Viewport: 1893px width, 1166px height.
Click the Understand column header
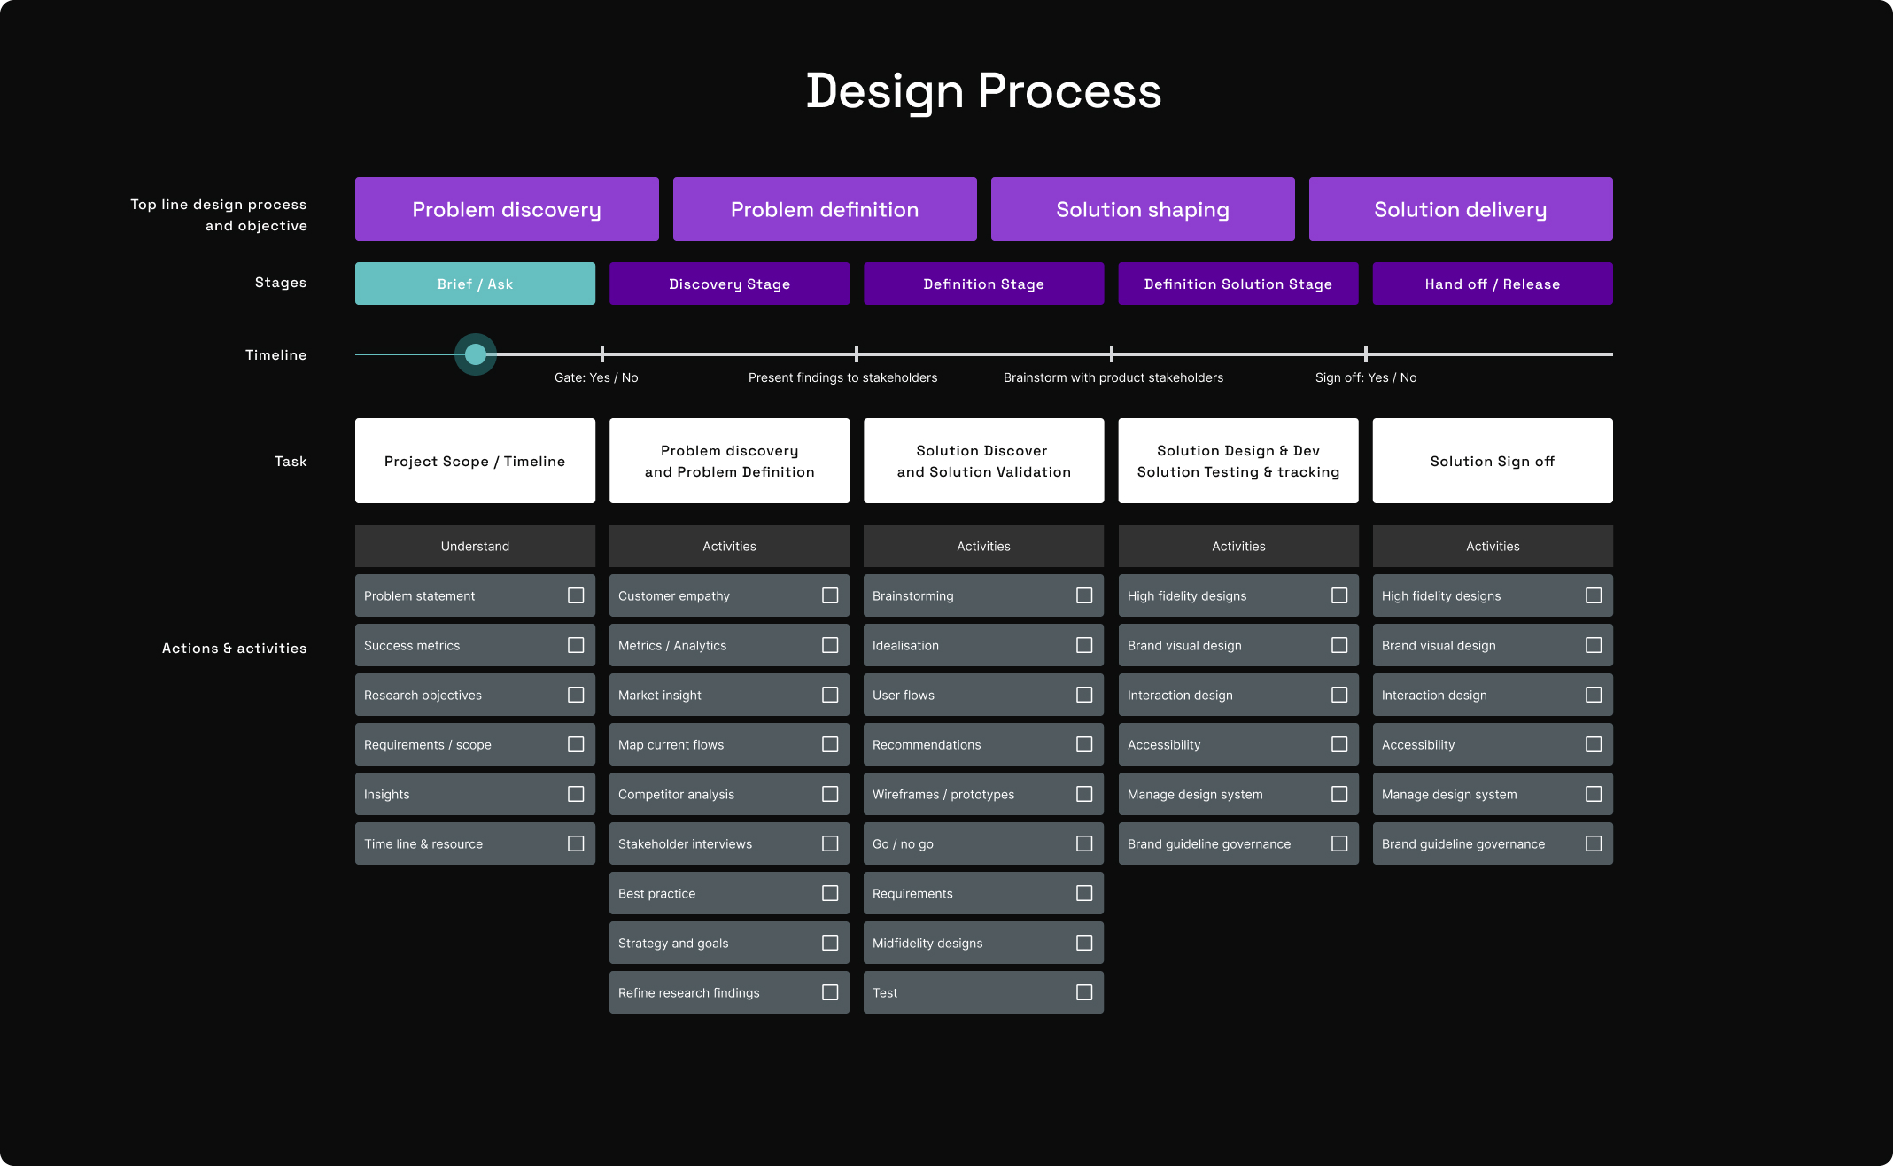[x=475, y=546]
